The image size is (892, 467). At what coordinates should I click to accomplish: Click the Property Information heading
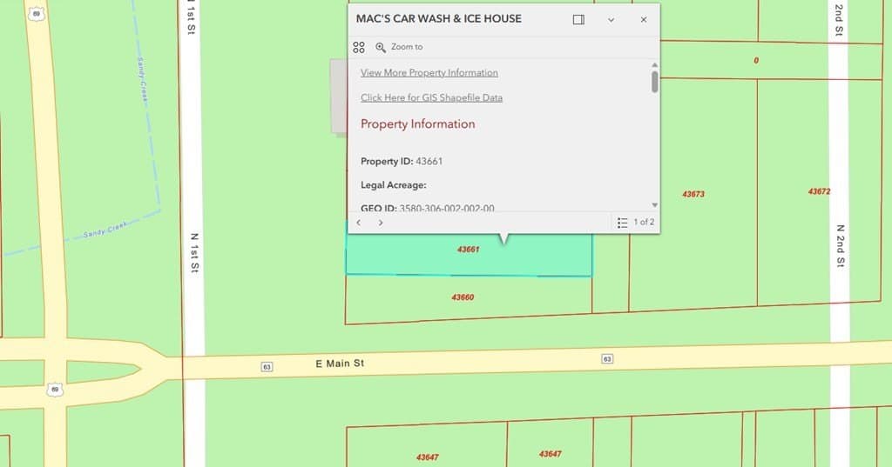417,123
